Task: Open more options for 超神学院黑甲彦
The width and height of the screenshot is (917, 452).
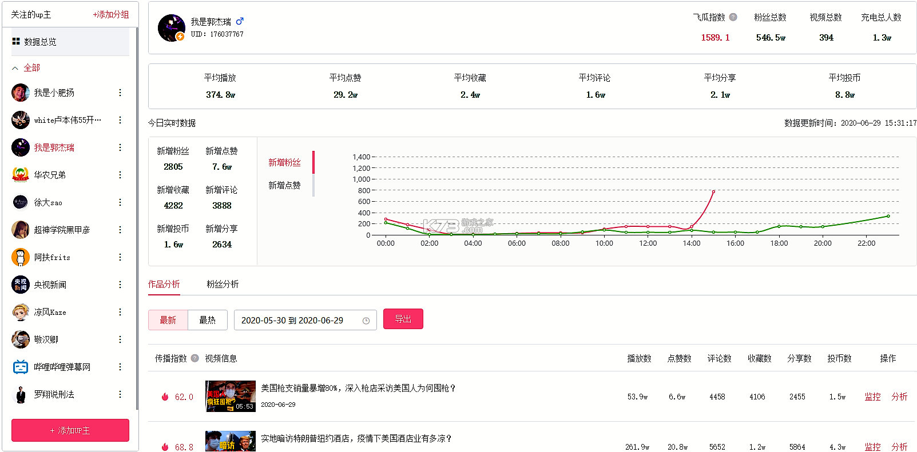Action: tap(120, 230)
